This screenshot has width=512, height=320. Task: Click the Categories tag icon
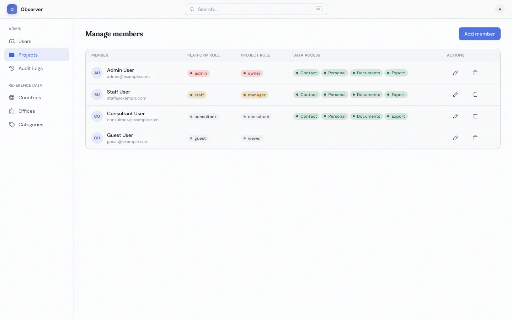pos(12,124)
